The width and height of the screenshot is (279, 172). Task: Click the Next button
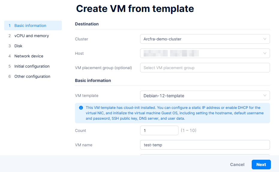(x=261, y=165)
